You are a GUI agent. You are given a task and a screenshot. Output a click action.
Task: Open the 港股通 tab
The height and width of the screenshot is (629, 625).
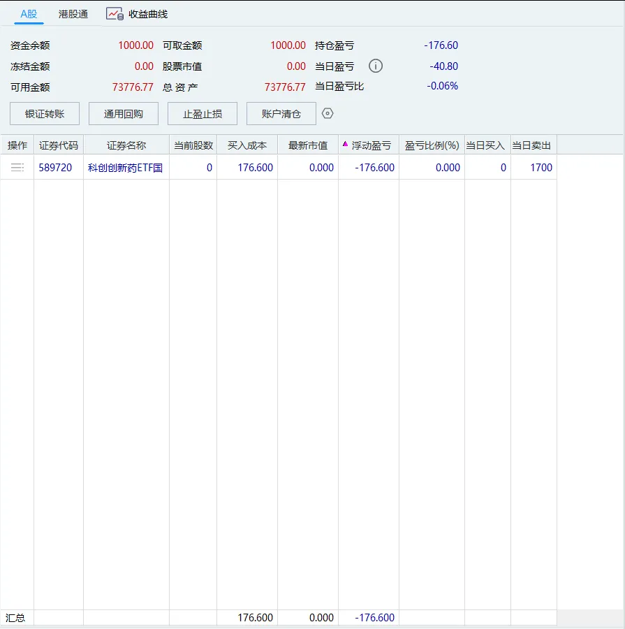click(x=73, y=14)
